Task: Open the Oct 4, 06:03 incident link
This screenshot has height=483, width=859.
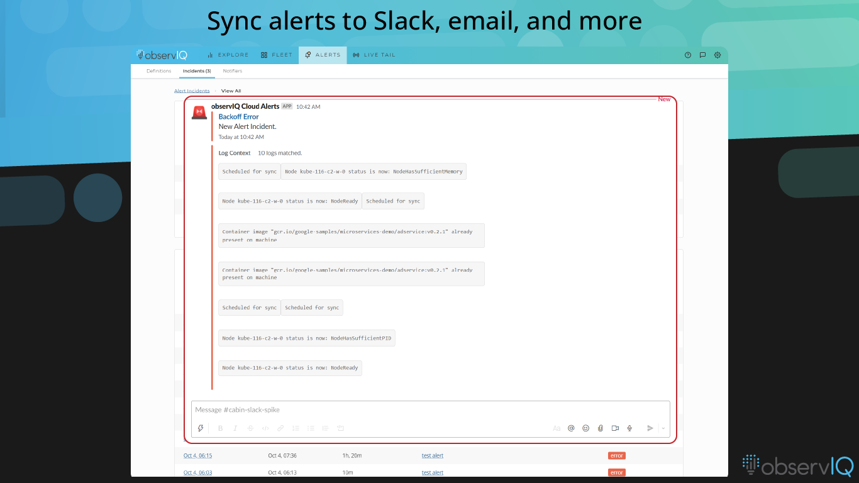Action: (x=197, y=473)
